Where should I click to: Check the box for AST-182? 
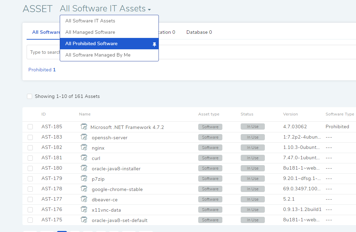[x=30, y=148]
